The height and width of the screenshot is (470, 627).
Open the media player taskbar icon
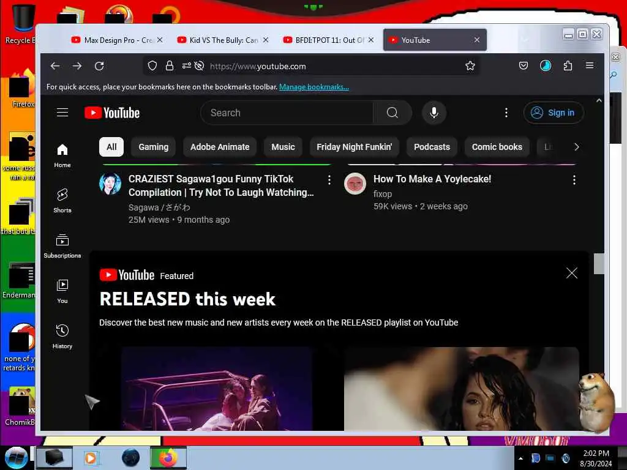click(91, 458)
